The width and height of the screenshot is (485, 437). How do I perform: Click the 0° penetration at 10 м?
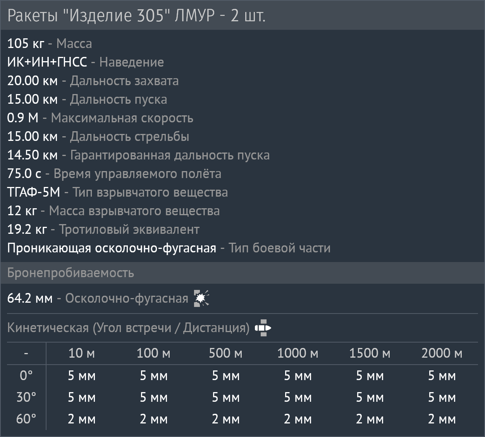81,376
